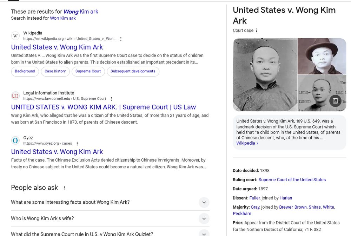This screenshot has width=351, height=236.
Task: Click the corrected Wong Kim ark link
Action: click(81, 12)
